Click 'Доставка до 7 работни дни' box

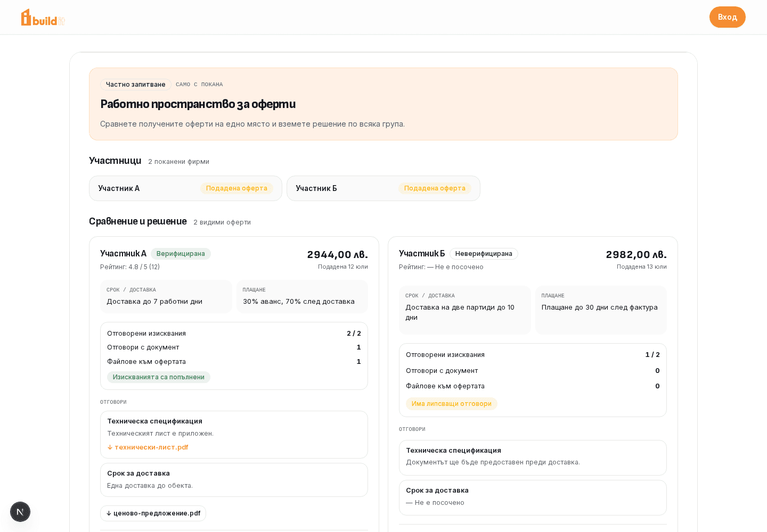[166, 296]
